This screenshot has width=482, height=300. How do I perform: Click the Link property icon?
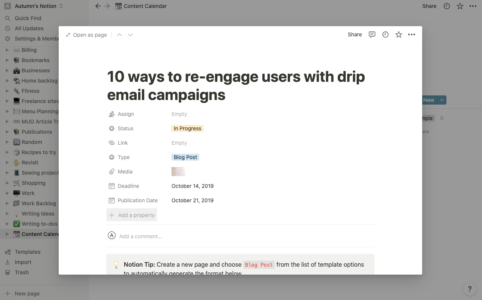112,143
